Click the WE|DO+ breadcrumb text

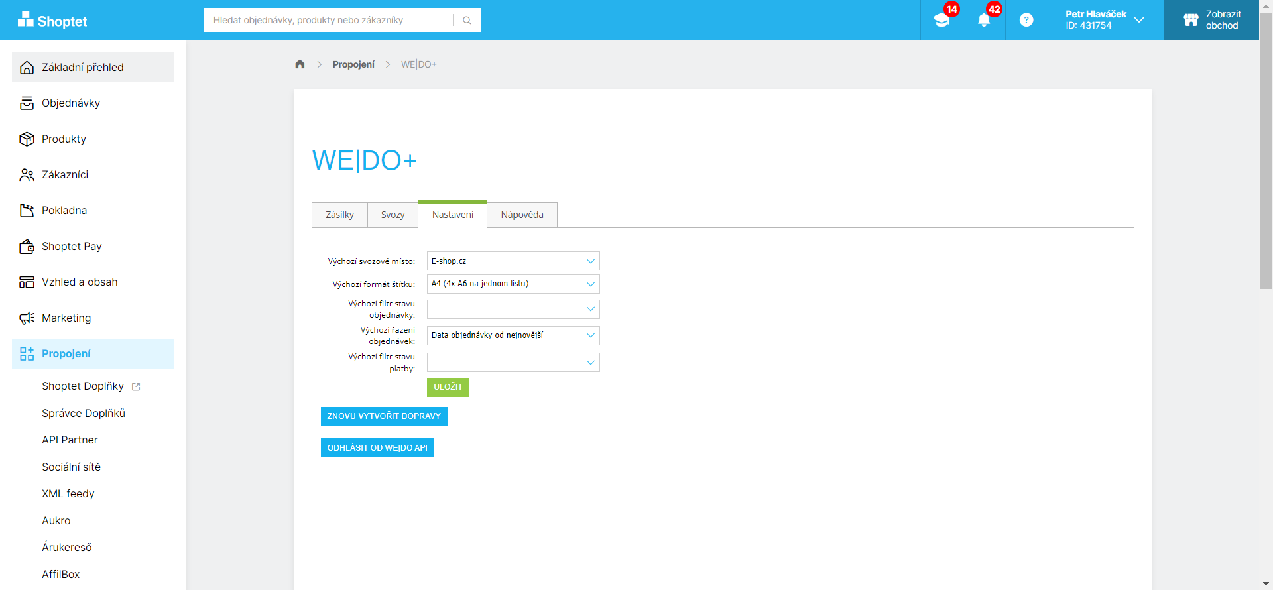[419, 64]
